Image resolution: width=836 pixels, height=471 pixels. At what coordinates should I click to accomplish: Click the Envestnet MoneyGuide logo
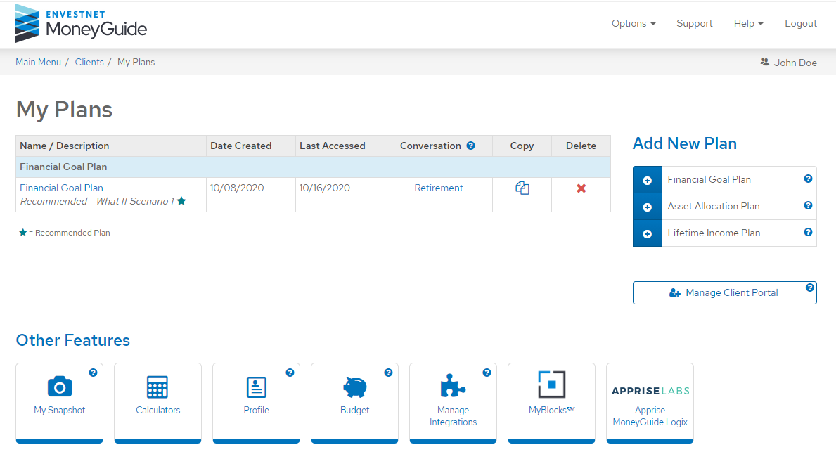click(x=81, y=23)
